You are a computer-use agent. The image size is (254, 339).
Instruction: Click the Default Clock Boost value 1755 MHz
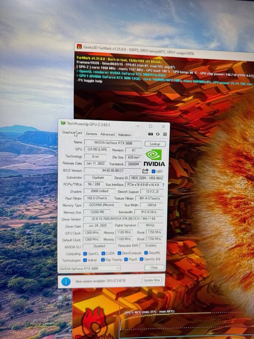click(155, 239)
